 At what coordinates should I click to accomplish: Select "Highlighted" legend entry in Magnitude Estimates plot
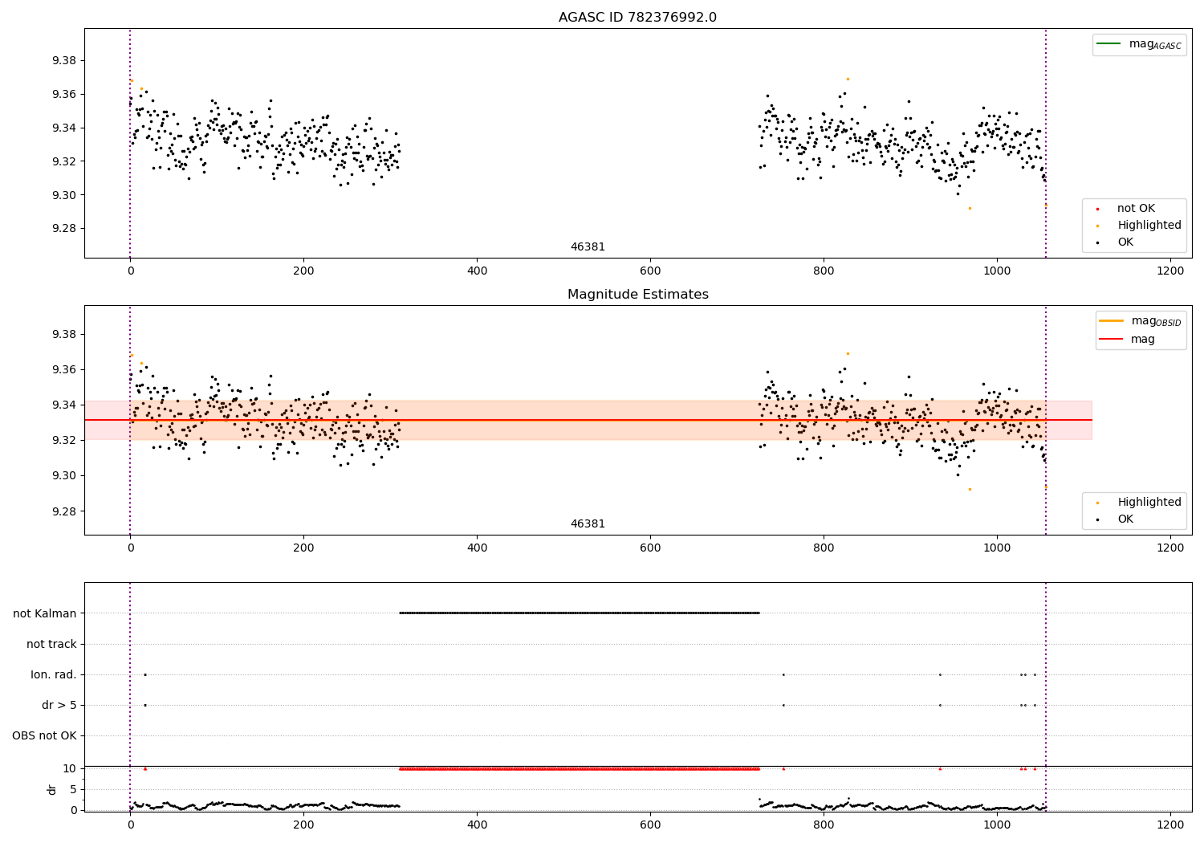[x=1149, y=503]
